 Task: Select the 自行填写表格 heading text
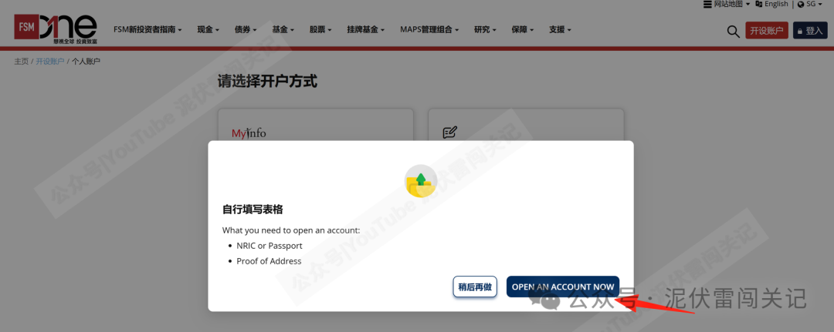(253, 210)
